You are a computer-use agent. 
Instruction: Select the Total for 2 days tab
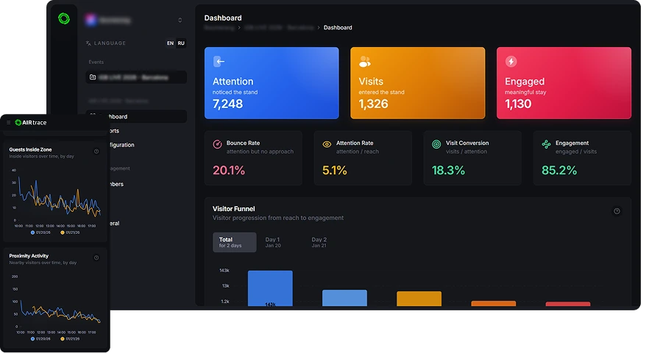[x=234, y=242]
